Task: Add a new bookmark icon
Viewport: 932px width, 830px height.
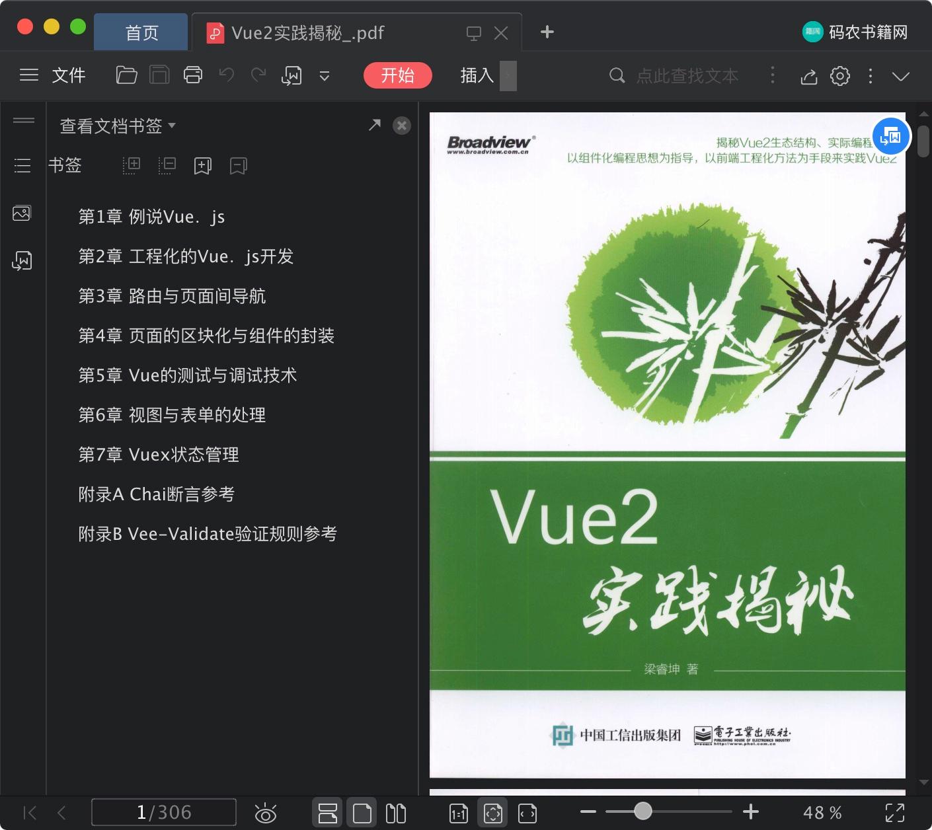Action: [x=203, y=166]
